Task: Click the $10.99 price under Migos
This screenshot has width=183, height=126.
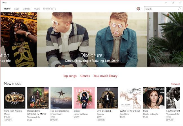Action: [x=7, y=117]
